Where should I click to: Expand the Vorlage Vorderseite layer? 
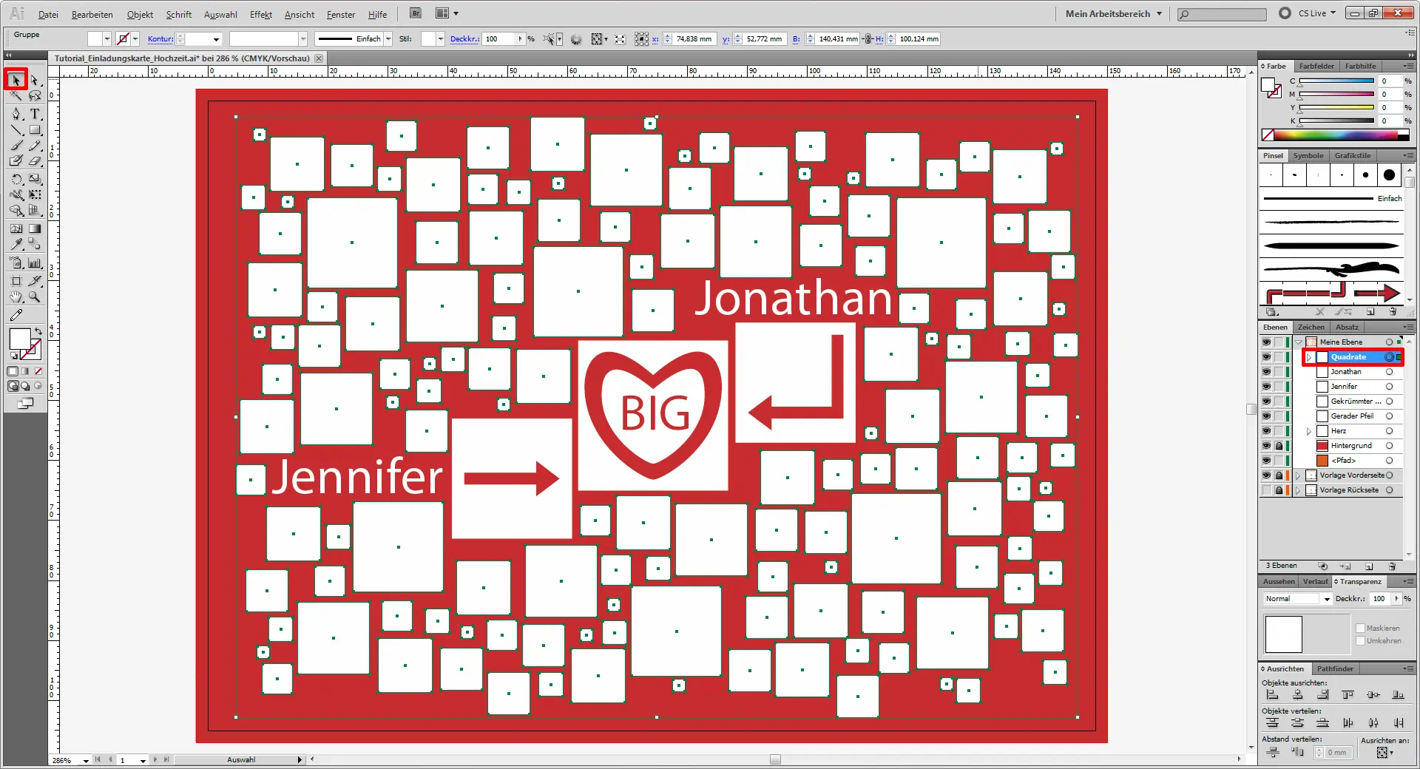pyautogui.click(x=1298, y=475)
